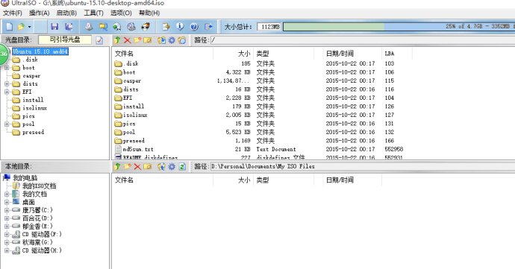Click the 1123MB total size field

pyautogui.click(x=269, y=27)
